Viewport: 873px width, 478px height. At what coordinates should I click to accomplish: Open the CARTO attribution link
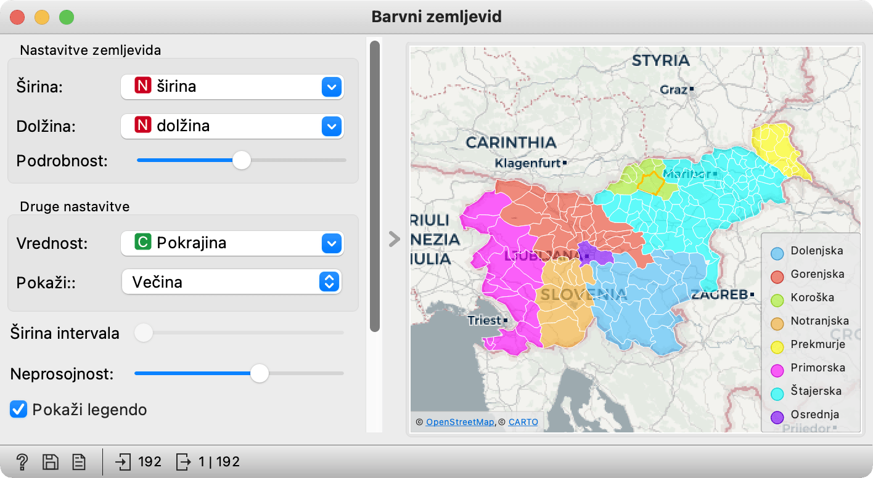(x=523, y=422)
